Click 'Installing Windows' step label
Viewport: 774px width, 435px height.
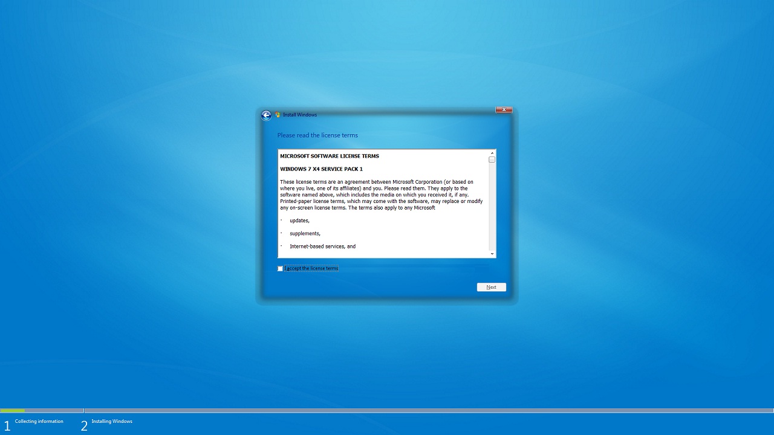112,421
